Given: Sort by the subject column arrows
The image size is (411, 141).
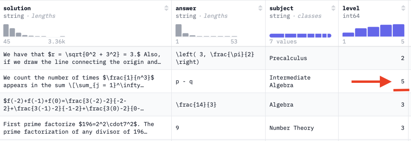Looking at the screenshot, I should 333,8.
